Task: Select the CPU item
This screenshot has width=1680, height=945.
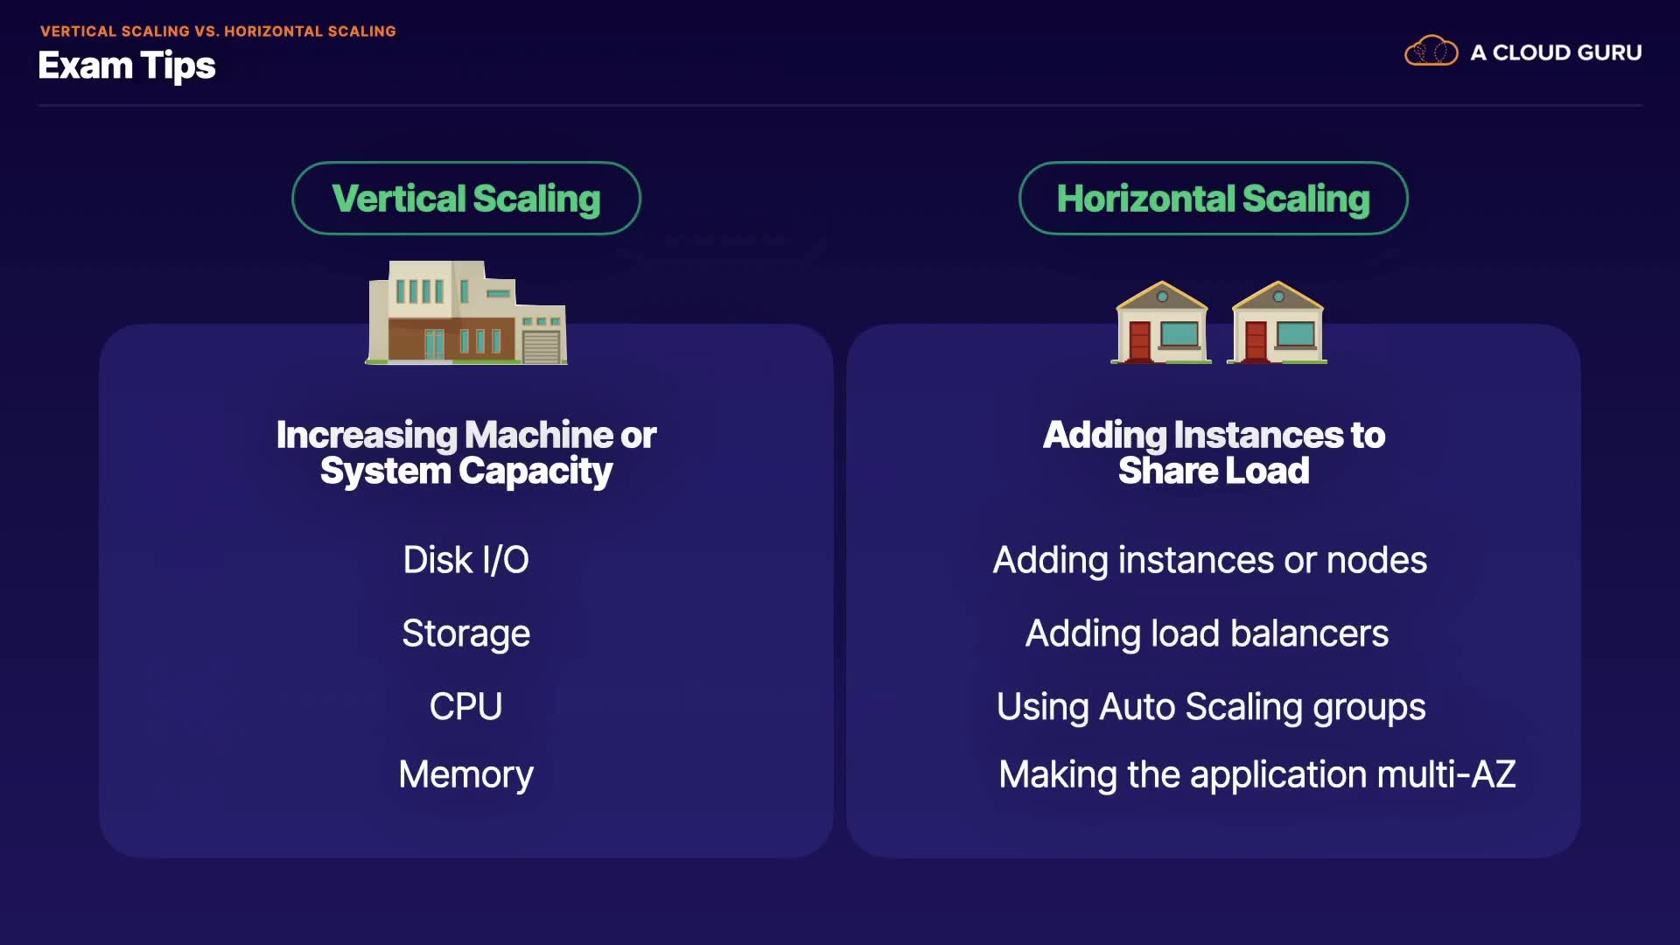Action: (466, 707)
